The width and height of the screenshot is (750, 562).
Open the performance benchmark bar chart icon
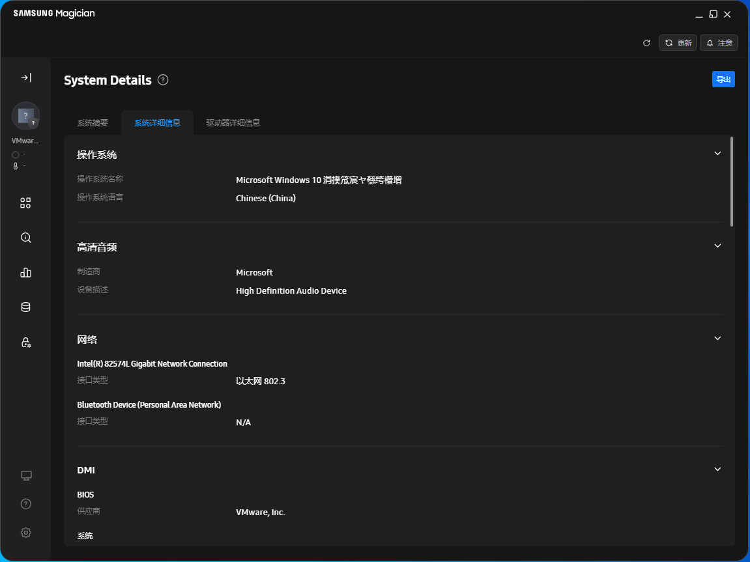25,273
